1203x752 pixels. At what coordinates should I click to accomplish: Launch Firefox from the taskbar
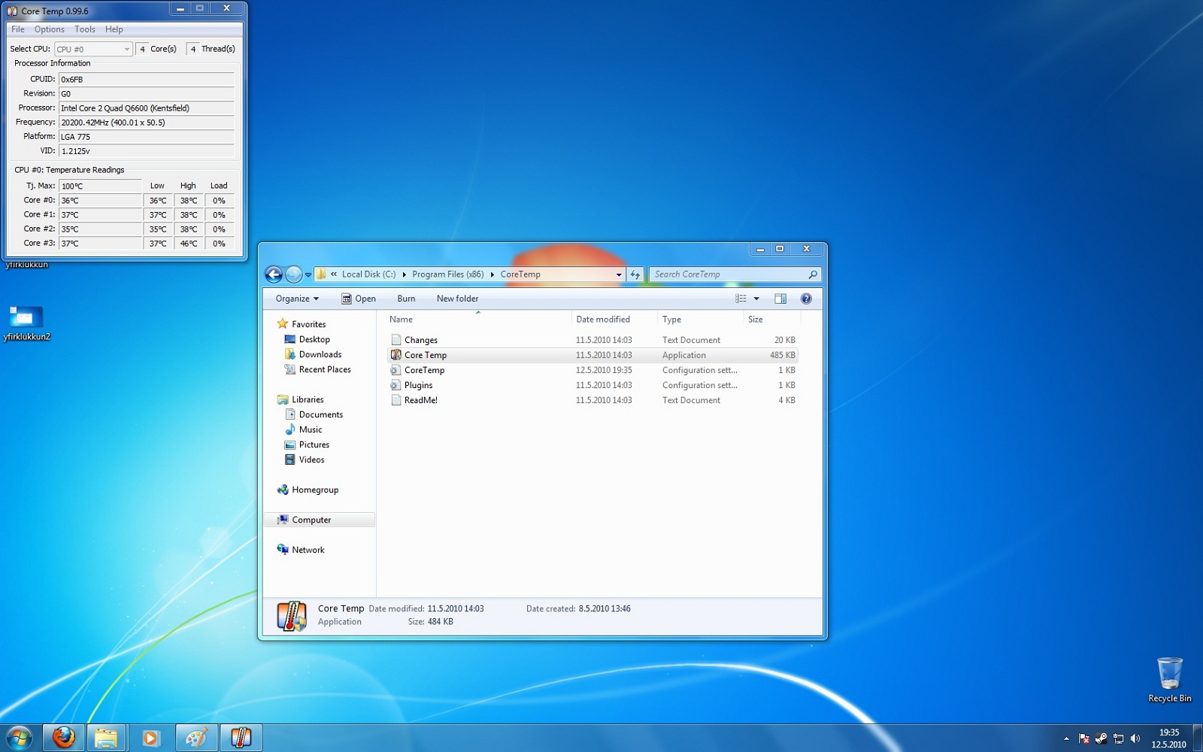point(64,738)
